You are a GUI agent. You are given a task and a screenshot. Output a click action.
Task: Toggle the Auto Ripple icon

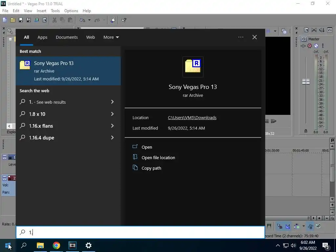tap(297, 226)
